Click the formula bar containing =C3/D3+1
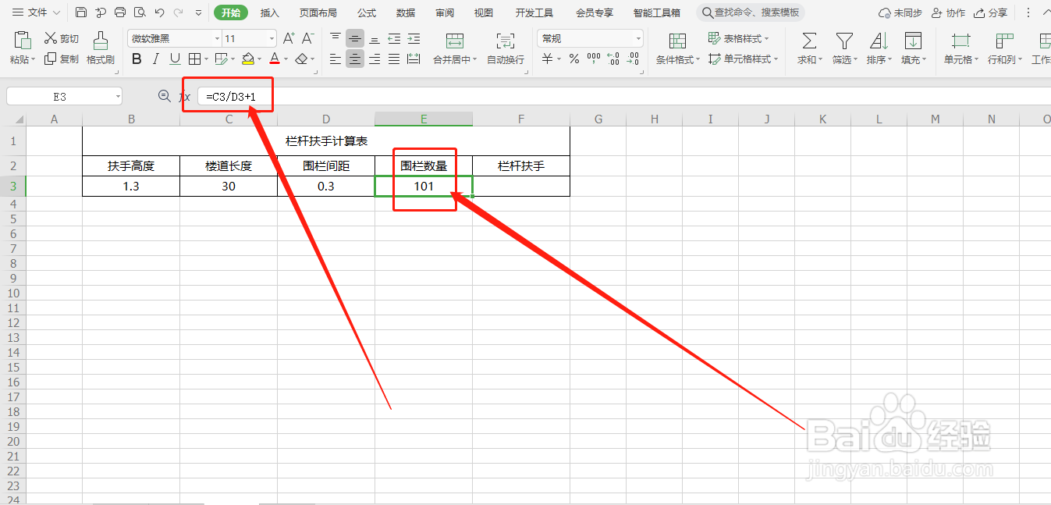This screenshot has height=505, width=1051. click(x=624, y=96)
